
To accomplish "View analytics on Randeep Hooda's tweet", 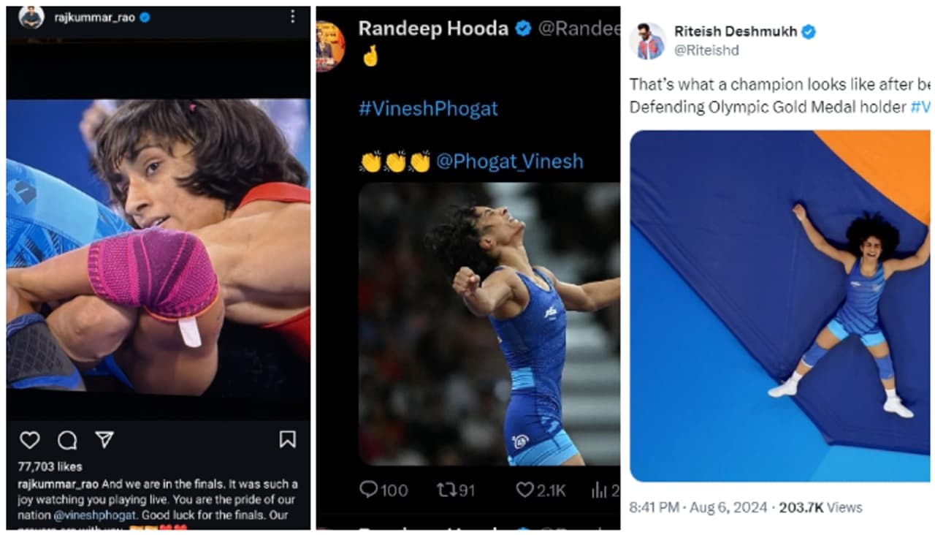I will 599,490.
